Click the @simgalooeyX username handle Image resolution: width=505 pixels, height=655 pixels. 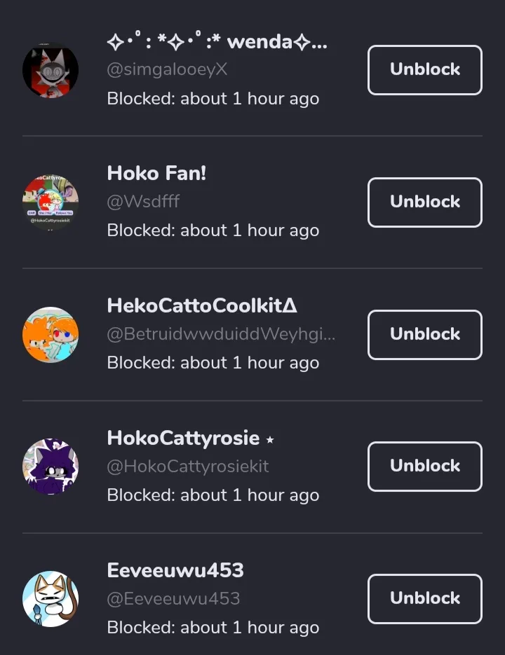click(167, 69)
